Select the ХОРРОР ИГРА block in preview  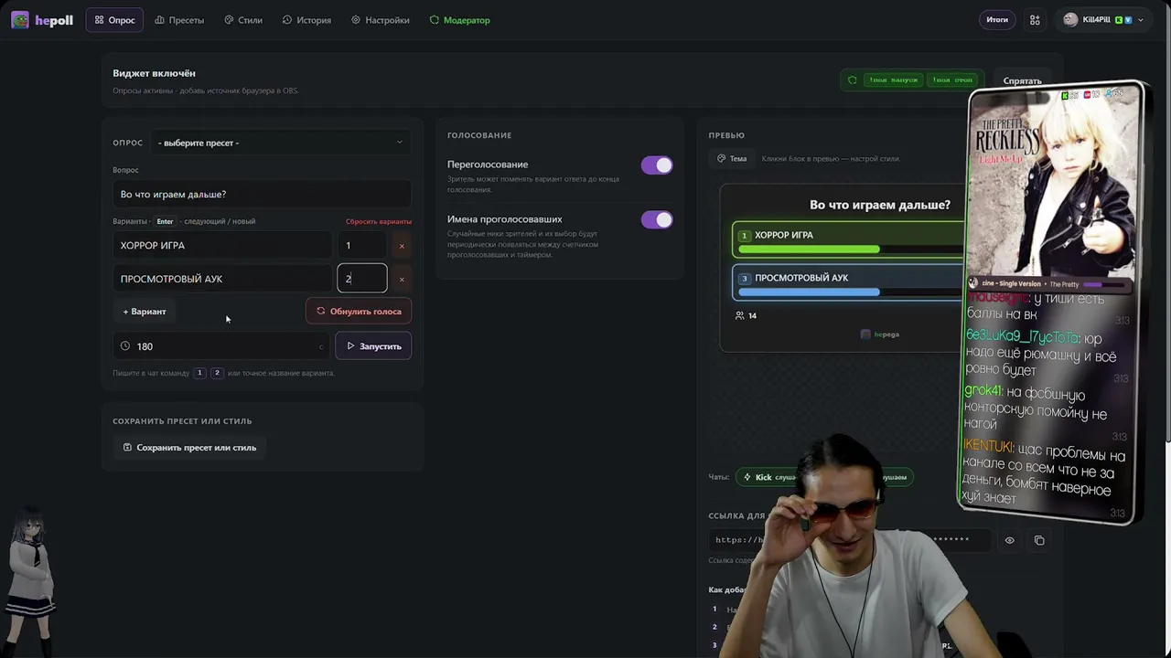(848, 240)
